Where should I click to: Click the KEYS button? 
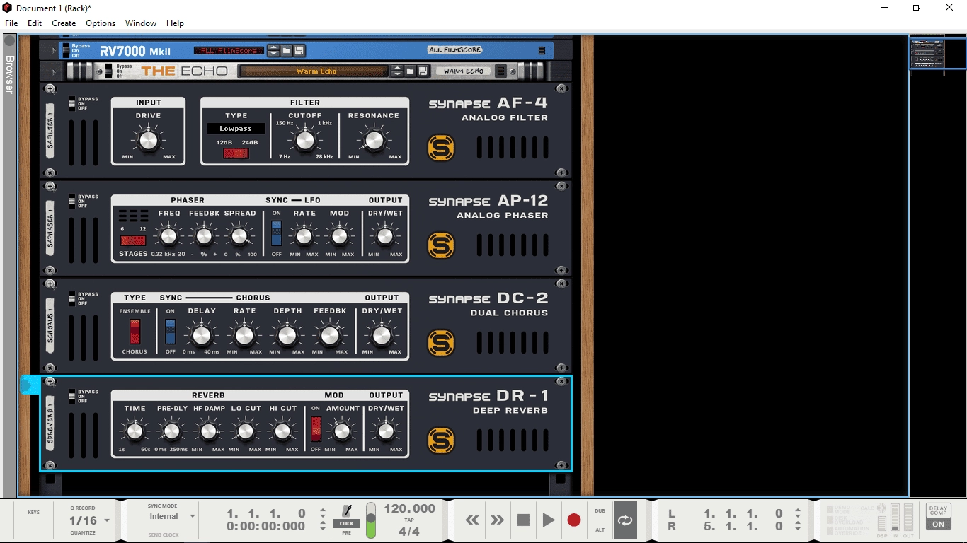pos(34,512)
